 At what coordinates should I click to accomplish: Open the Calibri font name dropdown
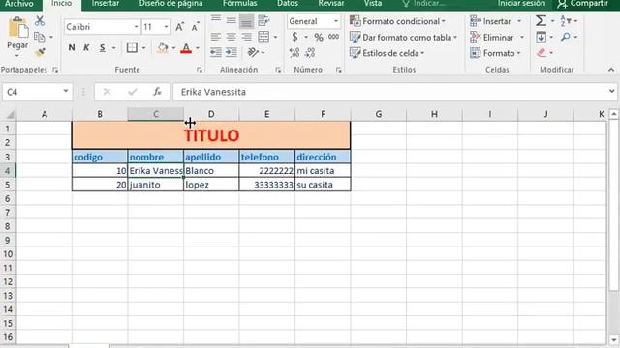pyautogui.click(x=136, y=27)
